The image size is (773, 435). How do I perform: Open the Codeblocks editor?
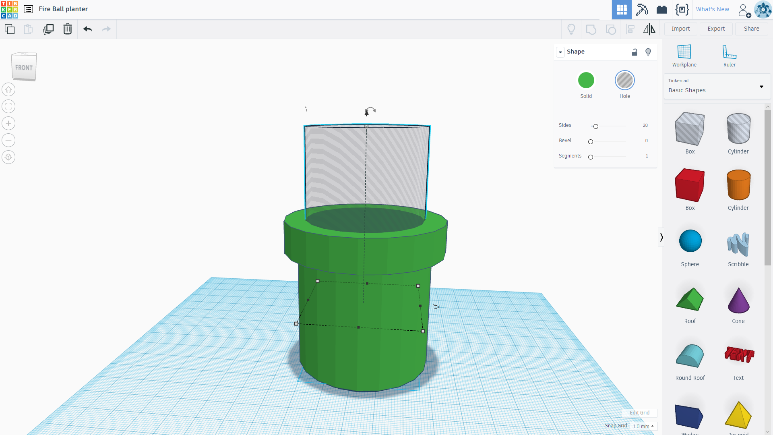pos(682,10)
